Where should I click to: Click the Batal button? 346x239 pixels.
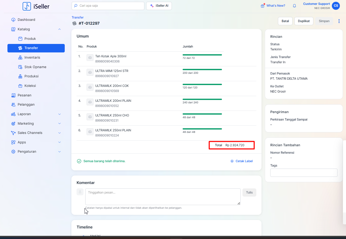[x=285, y=21]
